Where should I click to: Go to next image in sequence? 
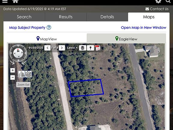pos(62,48)
